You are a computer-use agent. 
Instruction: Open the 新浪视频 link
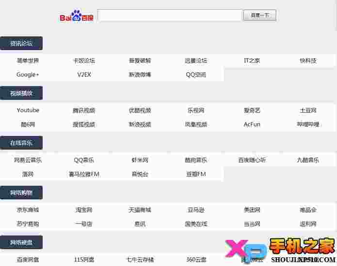[140, 124]
